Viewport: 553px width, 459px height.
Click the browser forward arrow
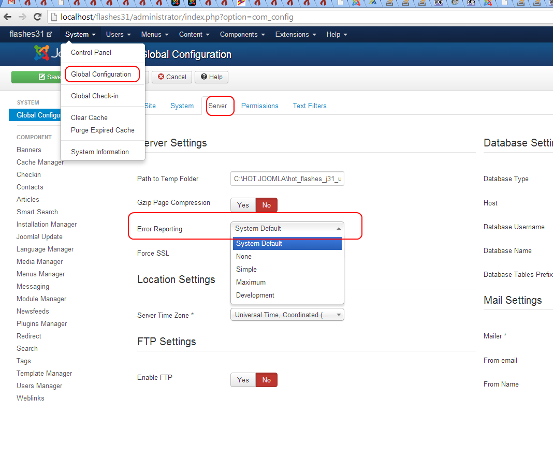22,17
